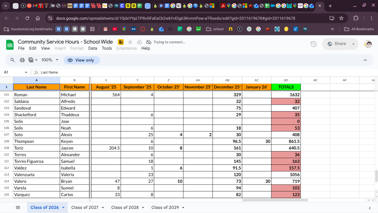
Task: Open the Google Maps bookmark
Action: coord(124,29)
